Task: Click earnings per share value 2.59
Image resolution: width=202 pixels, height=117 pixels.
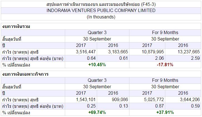Action: tap(195, 58)
